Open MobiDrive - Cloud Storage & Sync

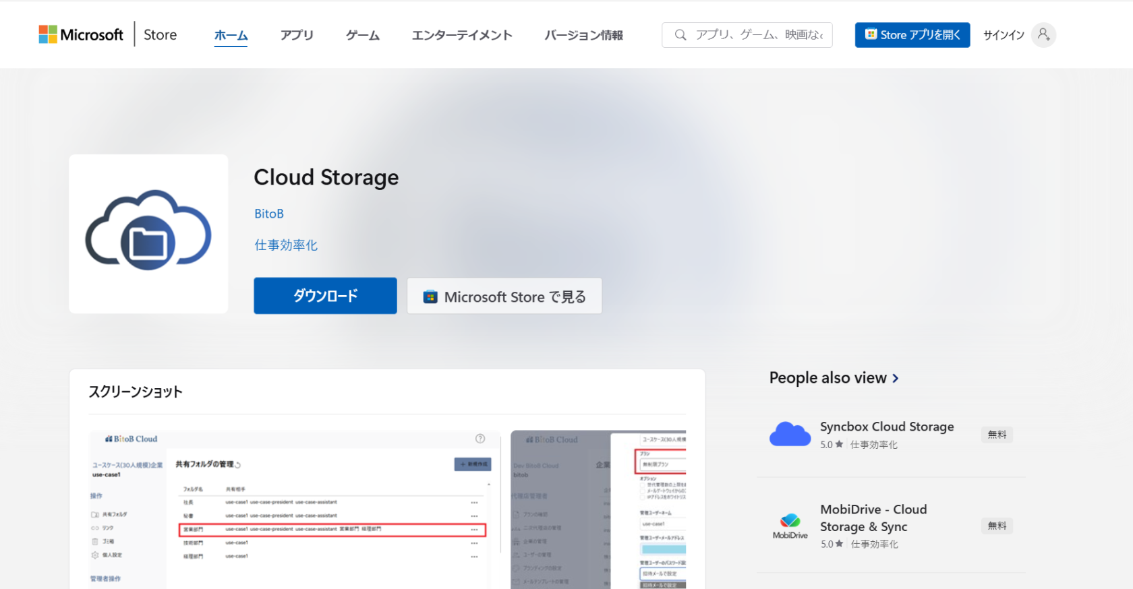pos(873,518)
